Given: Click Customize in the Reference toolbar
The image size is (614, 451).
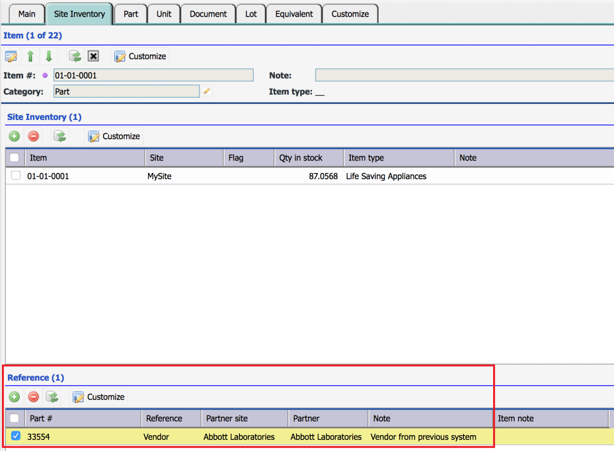Looking at the screenshot, I should pyautogui.click(x=99, y=397).
